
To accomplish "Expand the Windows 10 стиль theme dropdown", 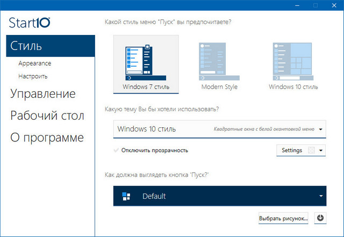I will (220, 129).
